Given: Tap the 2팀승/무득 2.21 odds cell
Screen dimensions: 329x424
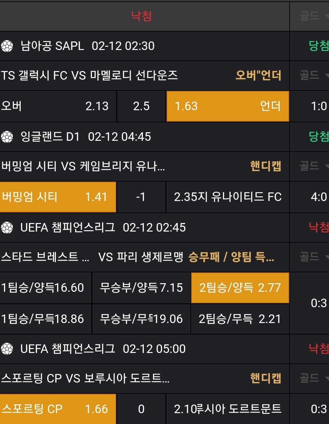Looking at the screenshot, I should pos(240,319).
